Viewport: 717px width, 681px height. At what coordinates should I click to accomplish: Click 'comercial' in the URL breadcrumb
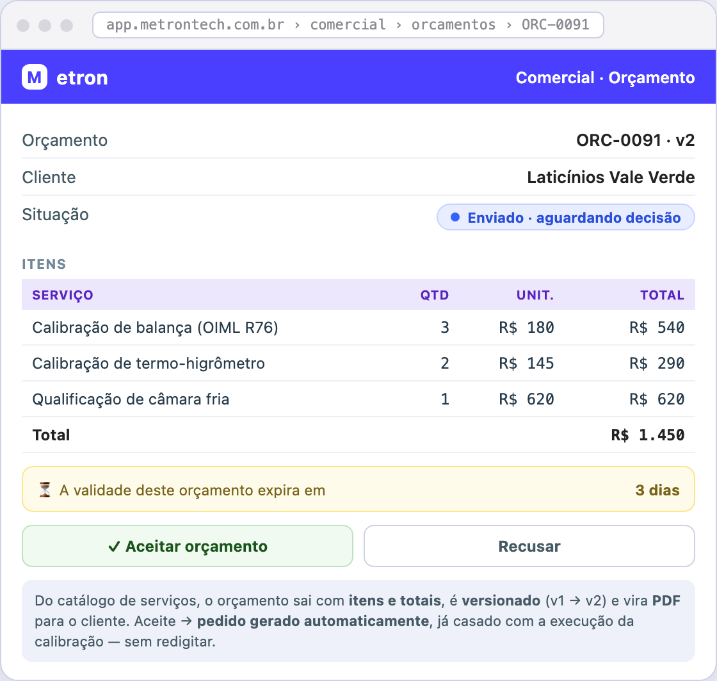[x=348, y=25]
